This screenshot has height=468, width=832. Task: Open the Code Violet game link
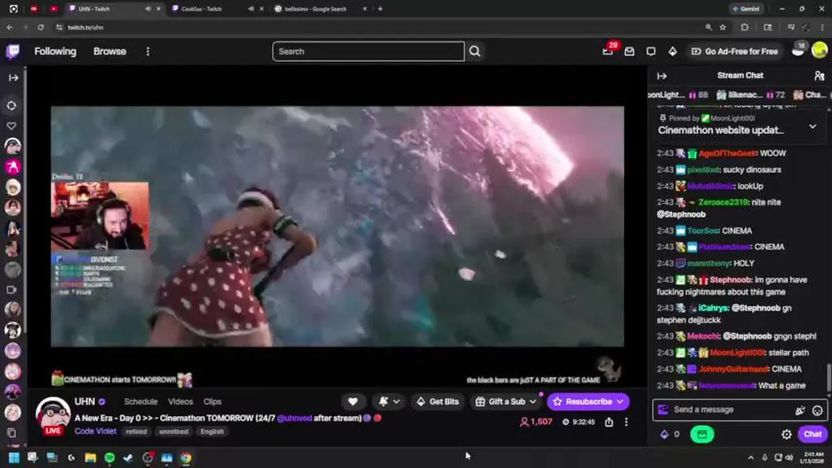[95, 431]
